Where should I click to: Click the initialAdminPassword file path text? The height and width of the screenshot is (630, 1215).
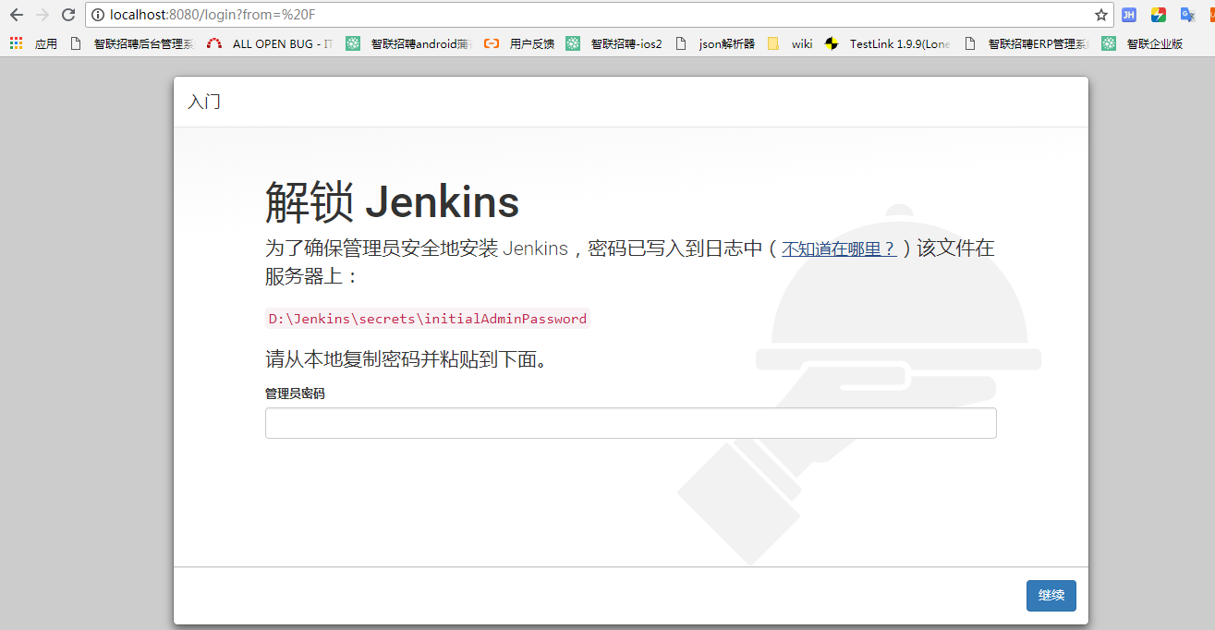[x=427, y=319]
